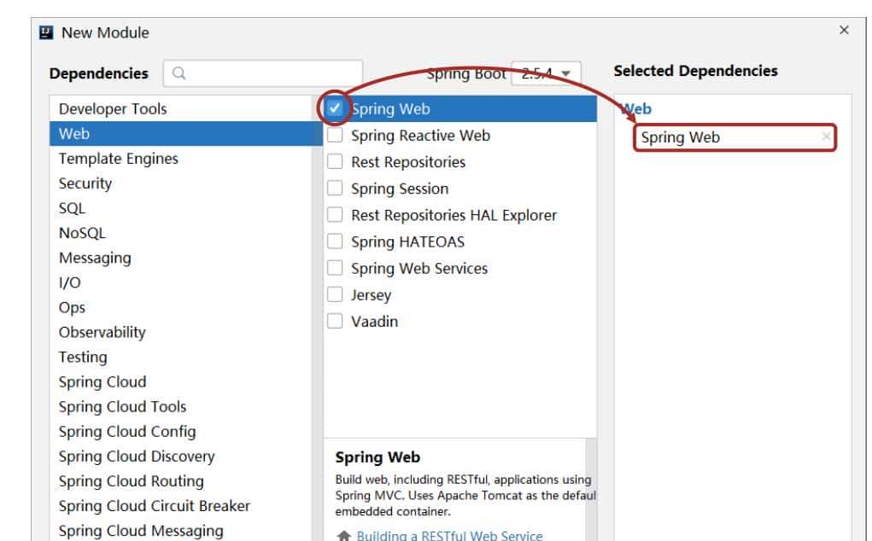Uncheck the Spring Web dependency
This screenshot has height=541, width=872.
(335, 108)
